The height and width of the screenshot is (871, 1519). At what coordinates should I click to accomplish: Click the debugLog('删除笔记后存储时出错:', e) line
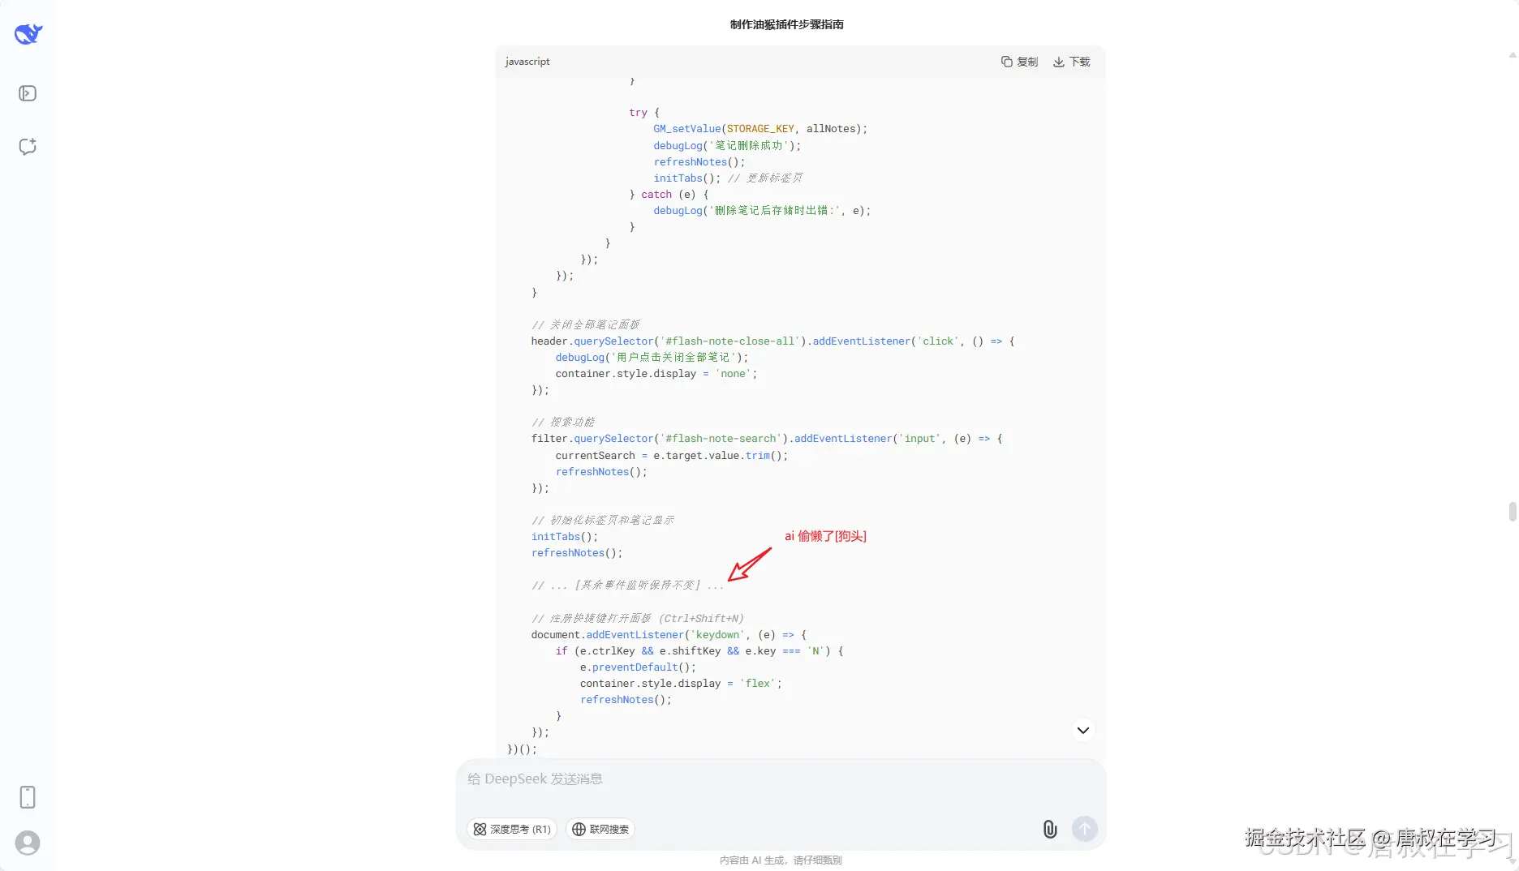tap(762, 211)
